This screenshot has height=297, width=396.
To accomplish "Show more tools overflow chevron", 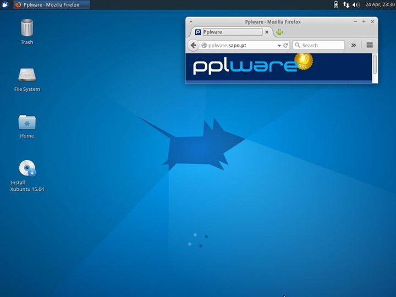I will point(354,45).
